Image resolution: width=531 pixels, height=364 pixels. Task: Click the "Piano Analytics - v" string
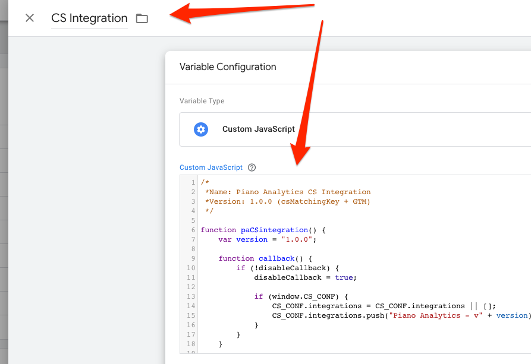pos(436,316)
